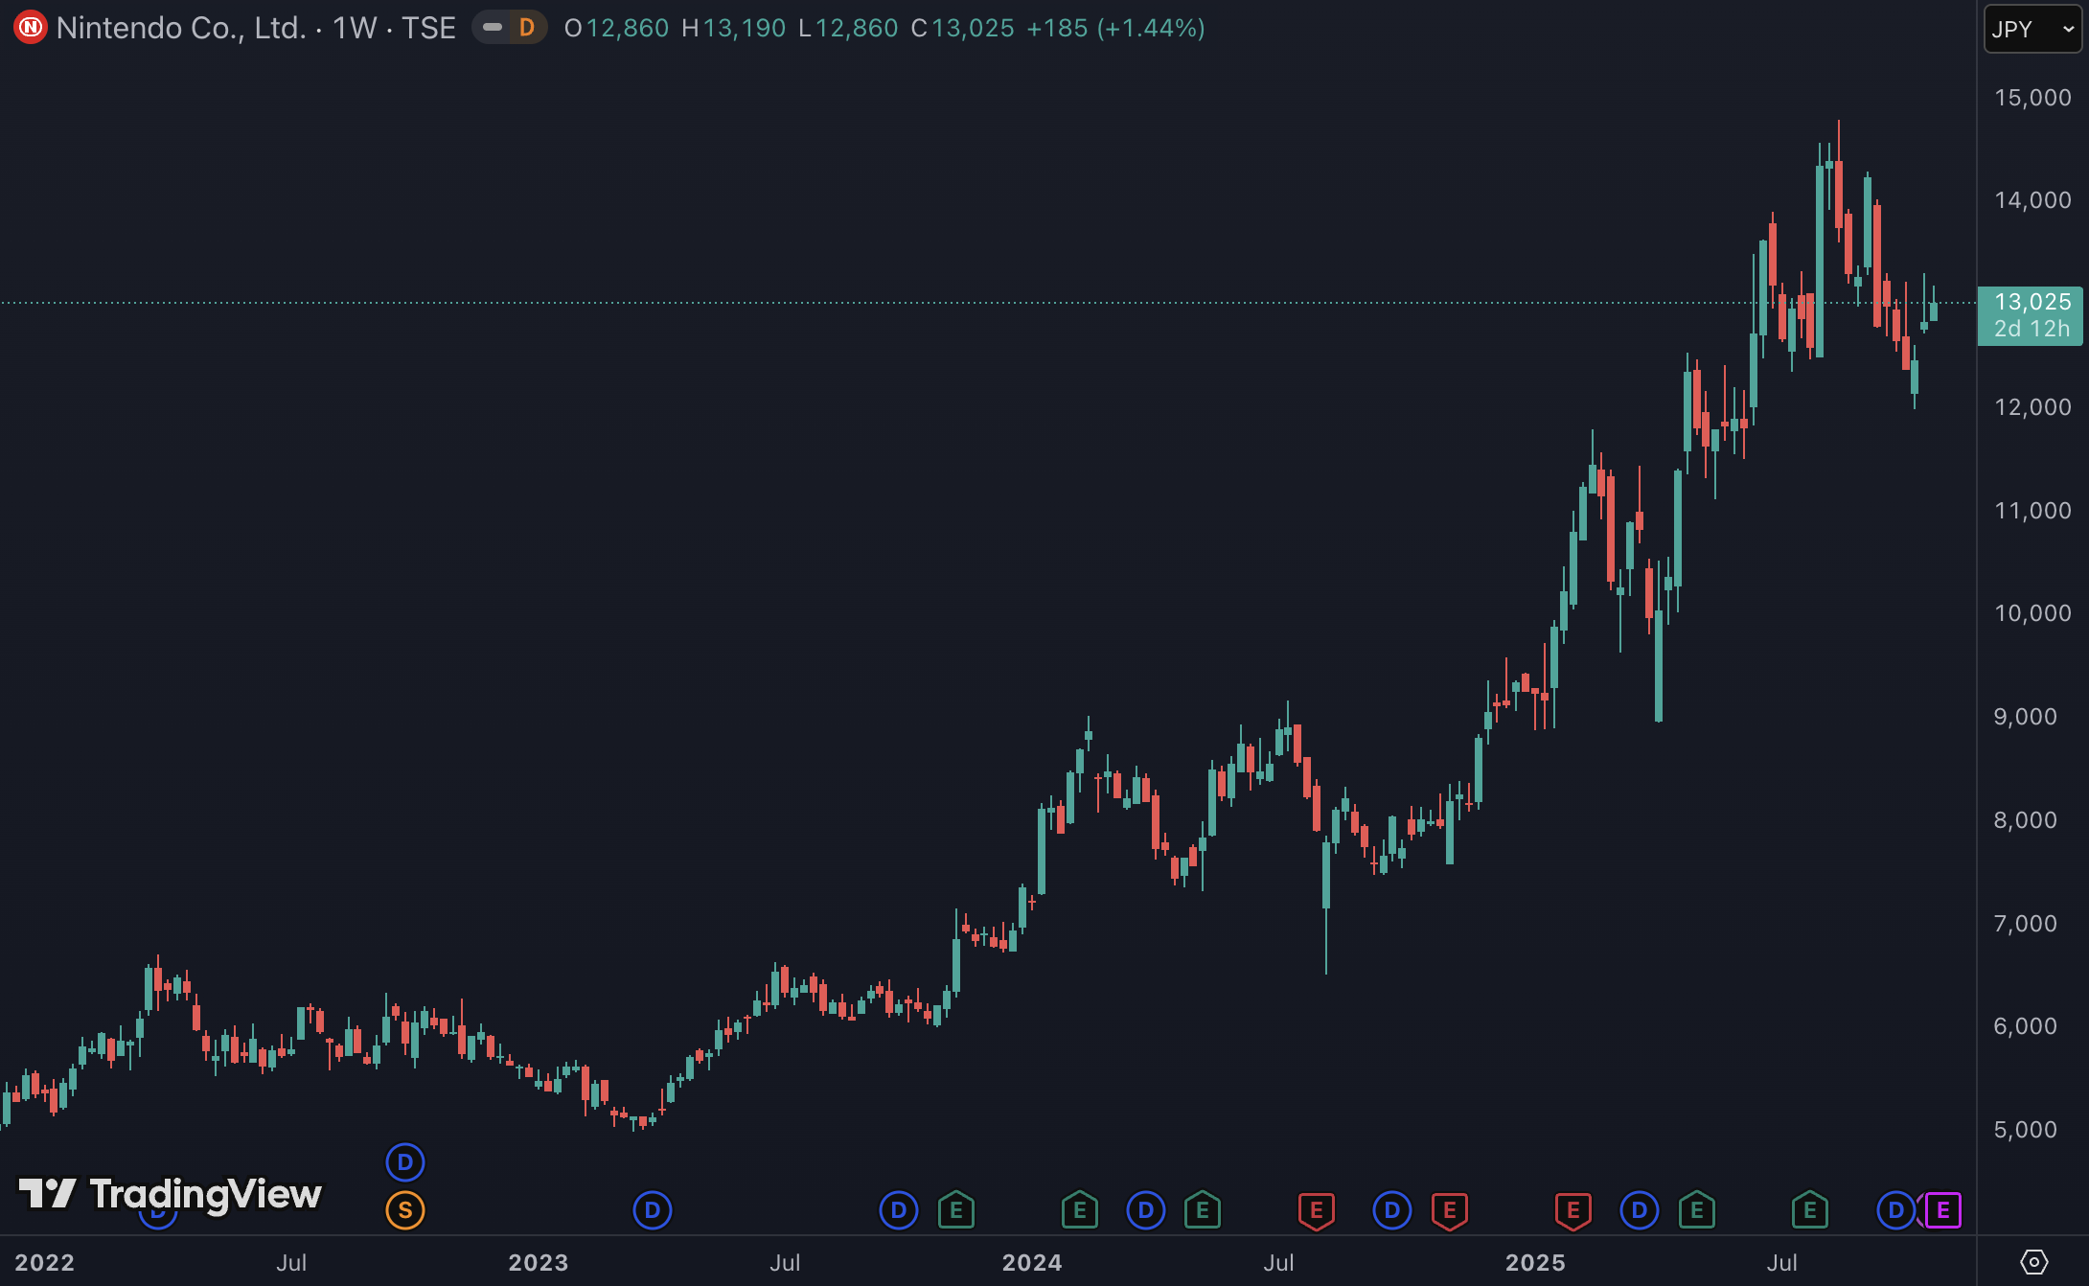Open the dividend marker above the split marker
This screenshot has height=1286, width=2089.
coord(405,1162)
